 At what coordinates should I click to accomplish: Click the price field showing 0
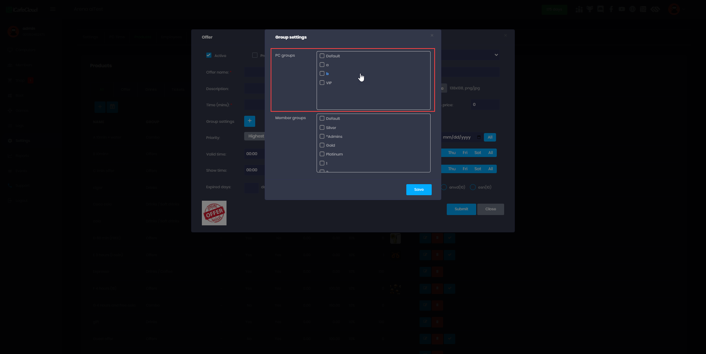pyautogui.click(x=485, y=104)
